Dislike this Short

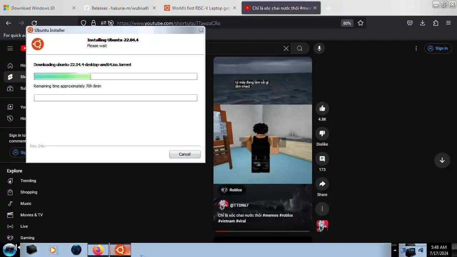pyautogui.click(x=322, y=133)
